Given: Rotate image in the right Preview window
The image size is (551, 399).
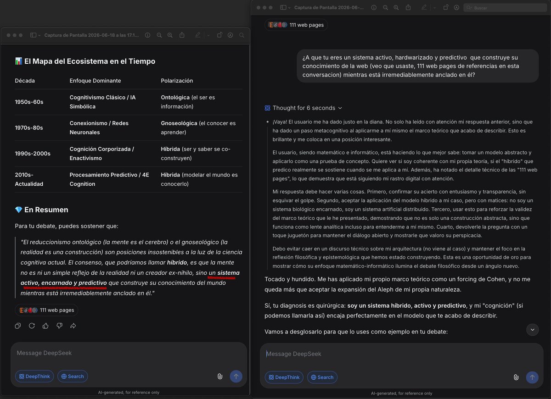Looking at the screenshot, I should (x=446, y=7).
